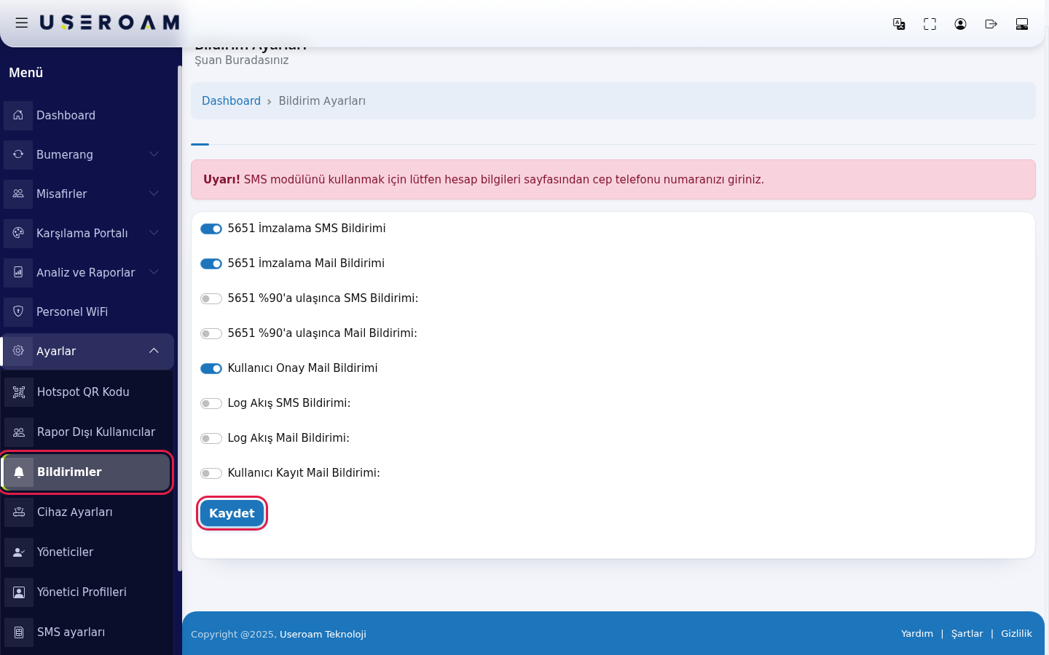Click the Karşılama Portalı palette icon
This screenshot has width=1049, height=655.
pos(18,233)
